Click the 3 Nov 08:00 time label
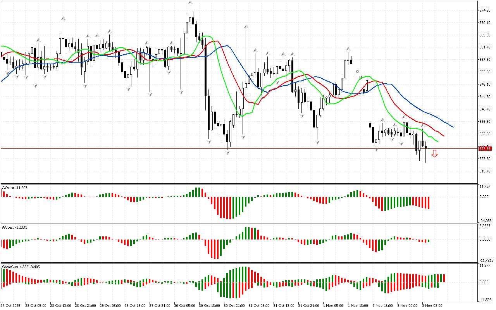Viewport: 496px width, 310px height. pos(432,306)
